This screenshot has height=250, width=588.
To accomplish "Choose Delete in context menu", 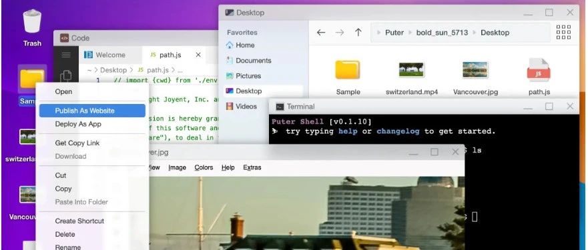I will coord(92,234).
